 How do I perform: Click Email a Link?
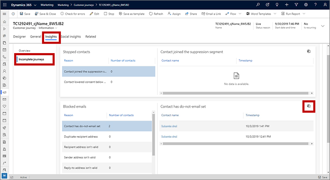tap(211, 14)
